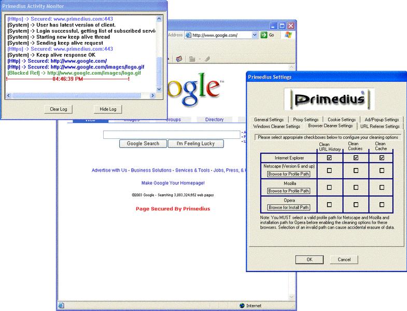
Task: Browse for Mozilla profile path
Action: [289, 191]
